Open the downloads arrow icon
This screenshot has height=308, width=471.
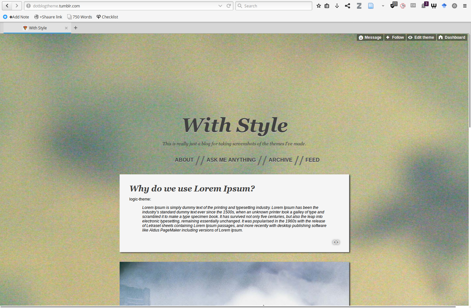point(337,6)
